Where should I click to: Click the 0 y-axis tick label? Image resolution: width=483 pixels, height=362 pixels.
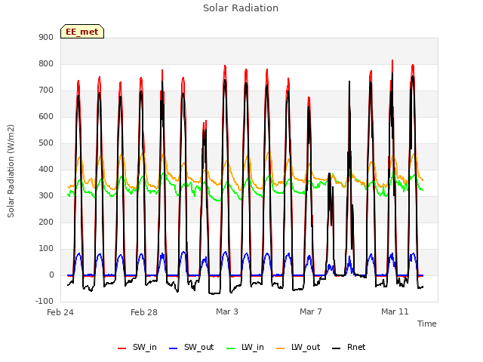pyautogui.click(x=51, y=275)
